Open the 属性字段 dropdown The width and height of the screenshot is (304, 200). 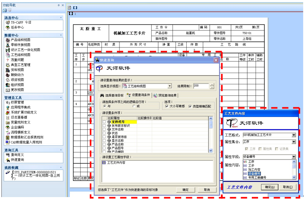tap(294, 157)
